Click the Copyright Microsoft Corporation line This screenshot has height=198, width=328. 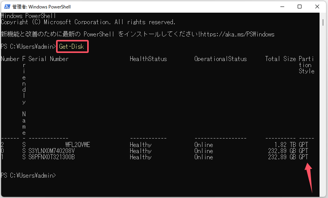click(x=88, y=22)
